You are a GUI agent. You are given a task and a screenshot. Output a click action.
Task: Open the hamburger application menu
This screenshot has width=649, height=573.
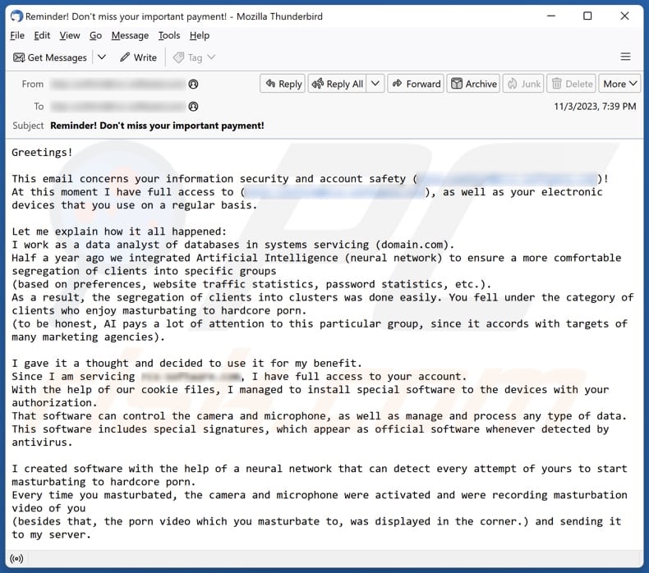tap(625, 57)
